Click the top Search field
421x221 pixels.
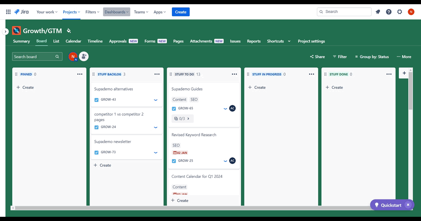pos(344,12)
